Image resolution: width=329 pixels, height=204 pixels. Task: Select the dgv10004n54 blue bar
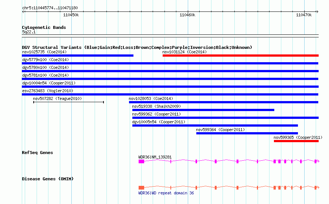coord(170,87)
